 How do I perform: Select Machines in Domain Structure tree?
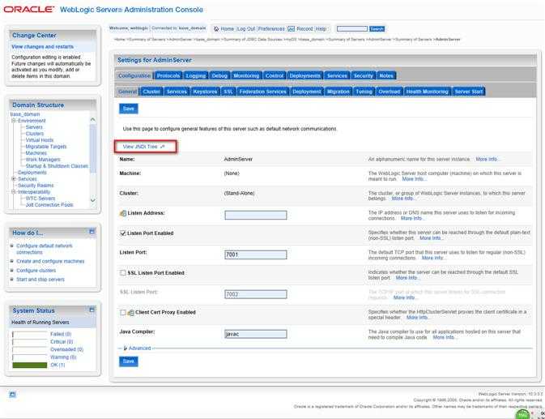pyautogui.click(x=36, y=153)
